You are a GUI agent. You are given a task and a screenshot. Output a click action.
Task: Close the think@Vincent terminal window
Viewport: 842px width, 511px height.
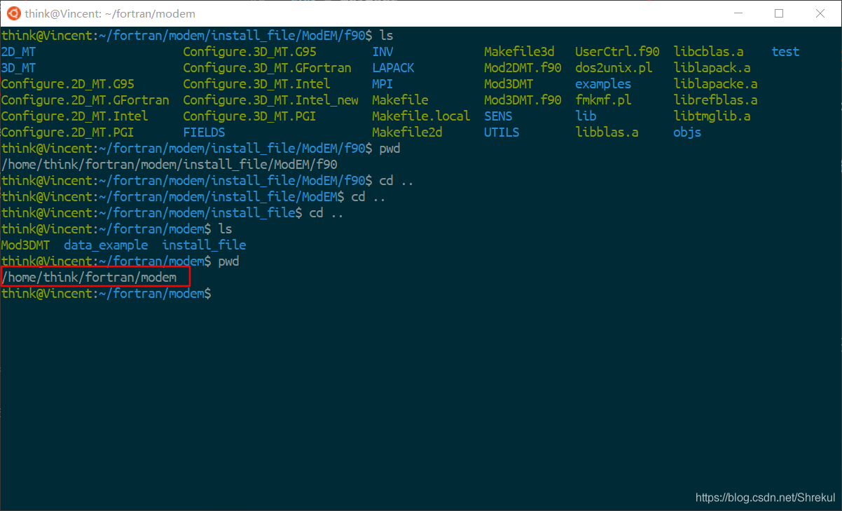(820, 13)
